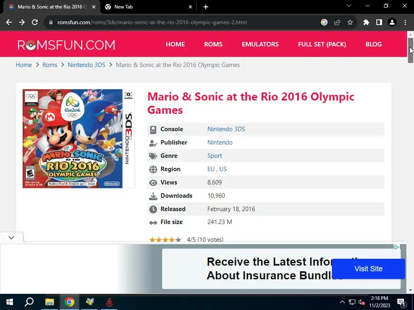This screenshot has height=310, width=414.
Task: Click the release date February 18, 2016
Action: [231, 209]
